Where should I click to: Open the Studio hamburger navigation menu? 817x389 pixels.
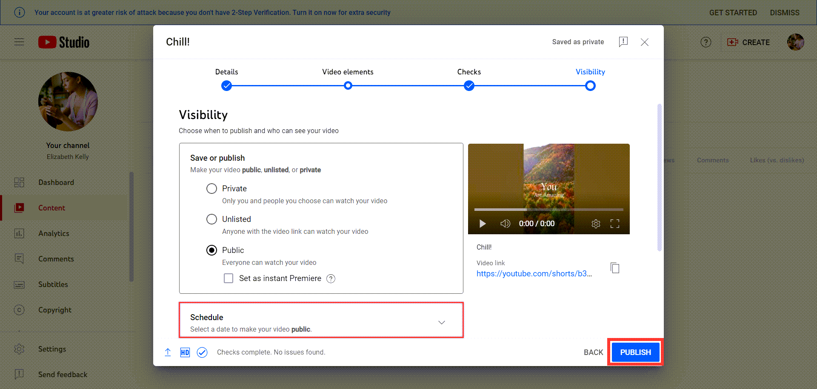(x=19, y=42)
